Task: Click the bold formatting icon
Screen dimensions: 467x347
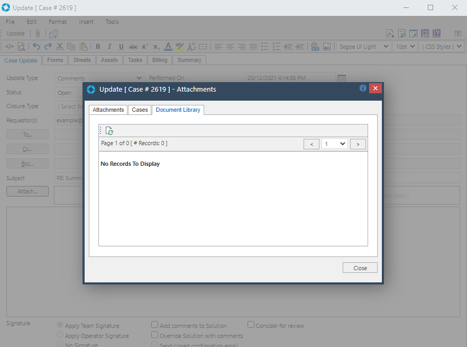Action: [x=98, y=47]
